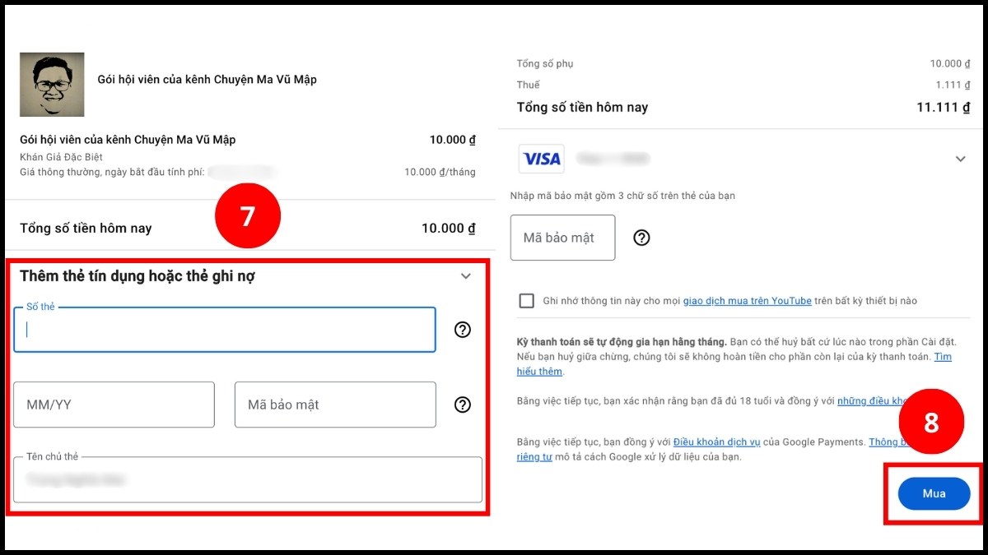The height and width of the screenshot is (555, 988).
Task: Collapse the Thêm thẻ tín dụng section chevron
Action: (x=466, y=276)
